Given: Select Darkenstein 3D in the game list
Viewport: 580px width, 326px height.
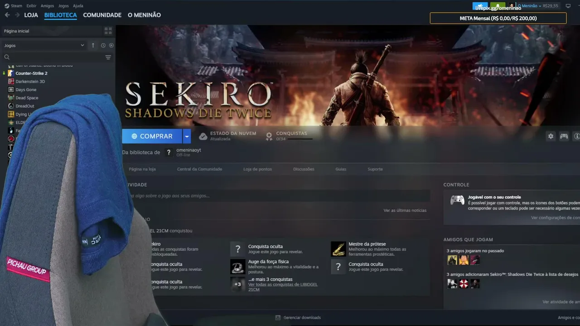Looking at the screenshot, I should coord(30,81).
